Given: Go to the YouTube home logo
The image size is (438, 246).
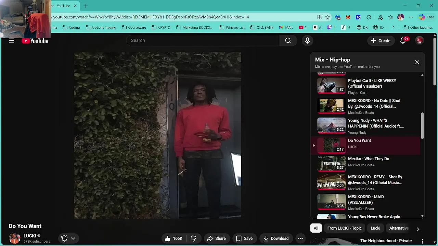Looking at the screenshot, I should coord(35,41).
